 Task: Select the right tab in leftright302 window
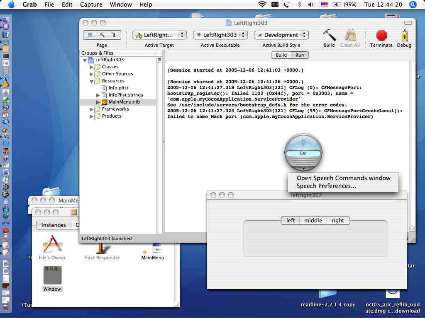tap(338, 220)
